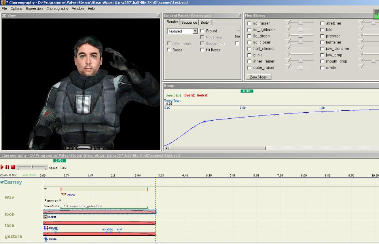Click the green 0.504 ramp time marker

(x=247, y=91)
